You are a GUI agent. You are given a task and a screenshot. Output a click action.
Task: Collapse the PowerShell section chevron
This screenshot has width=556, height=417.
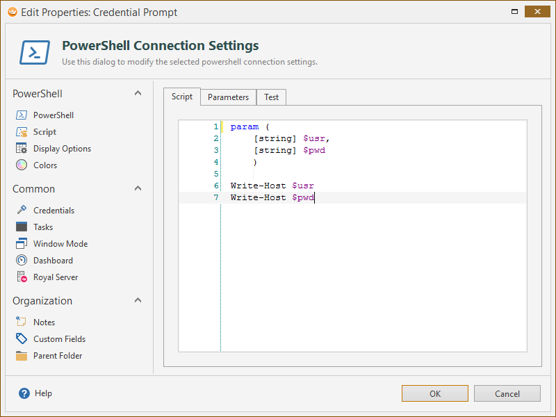pyautogui.click(x=138, y=94)
